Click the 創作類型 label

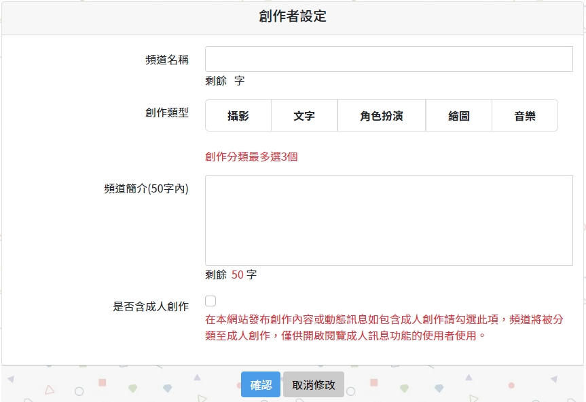click(167, 113)
